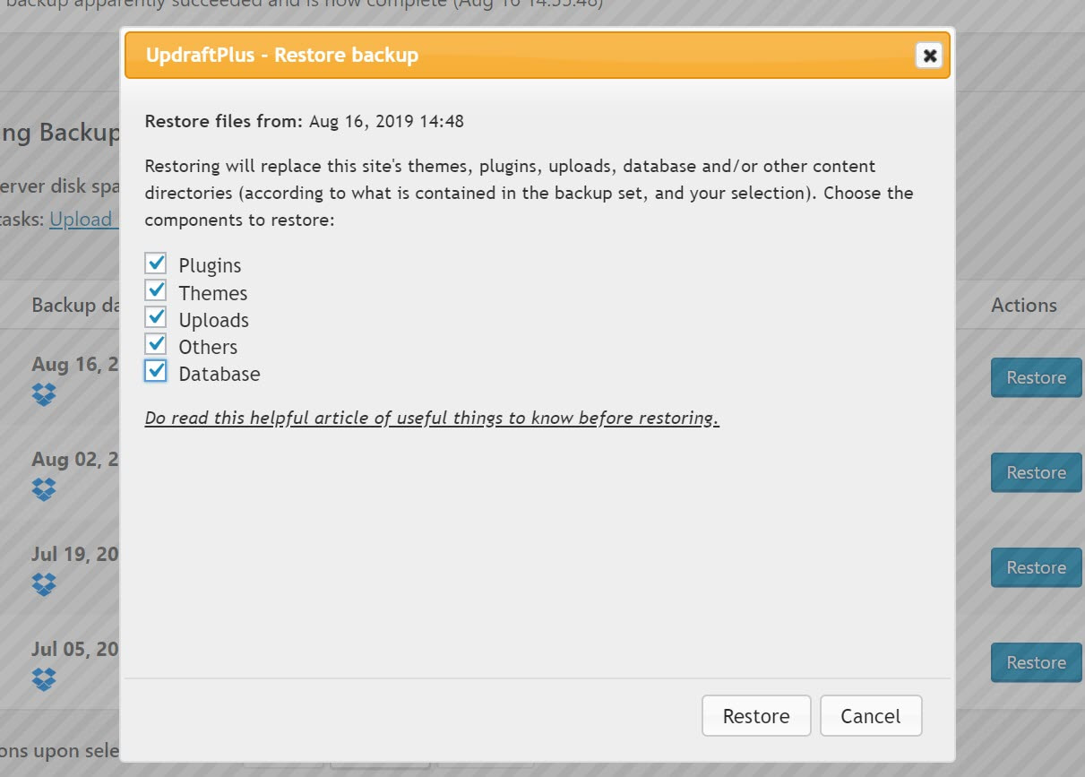This screenshot has height=777, width=1085.
Task: Click Restore for the Jul 19 backup row
Action: pyautogui.click(x=1036, y=567)
